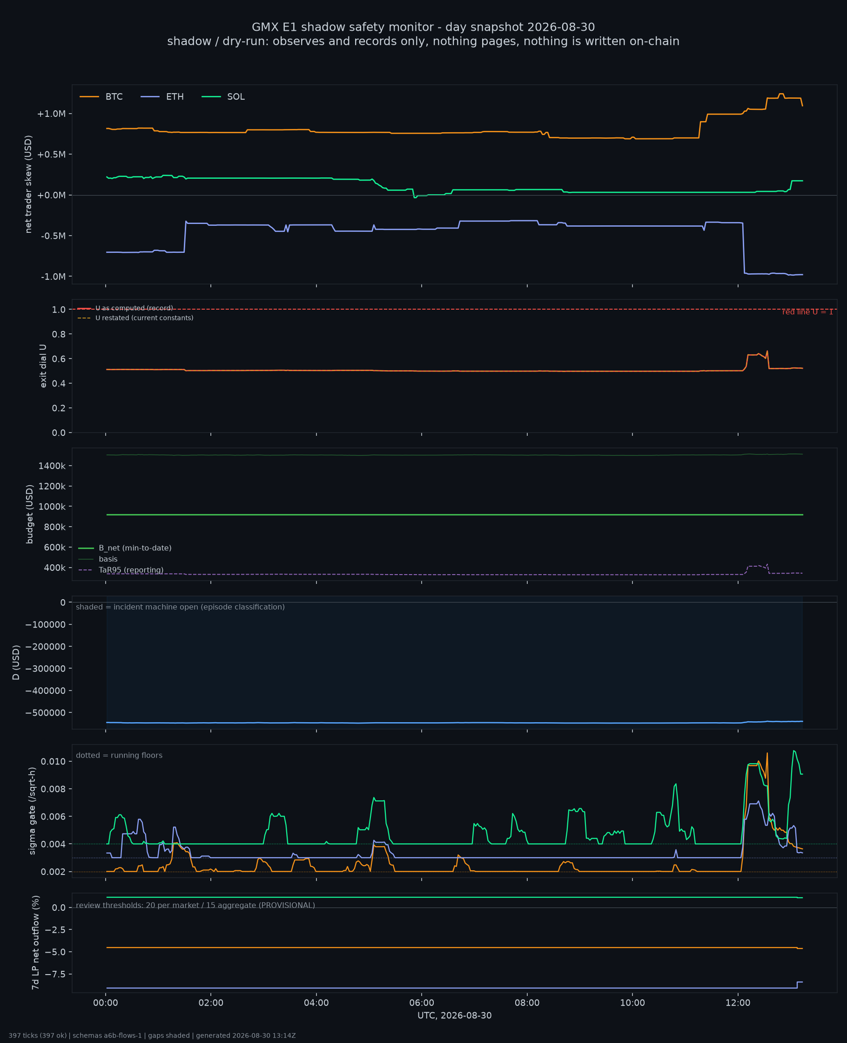Viewport: 847px width, 1043px height.
Task: Click the 'budget (USD)' axis label
Action: [29, 514]
